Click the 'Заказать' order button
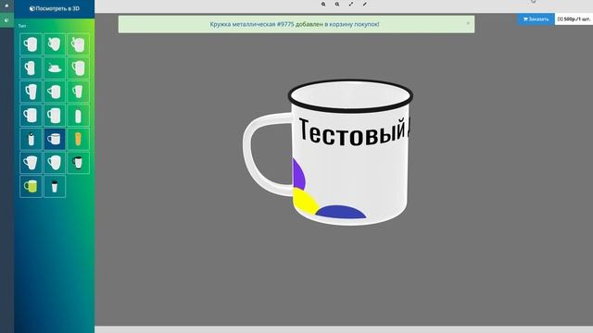Screen dimensions: 593x333 pyautogui.click(x=536, y=19)
